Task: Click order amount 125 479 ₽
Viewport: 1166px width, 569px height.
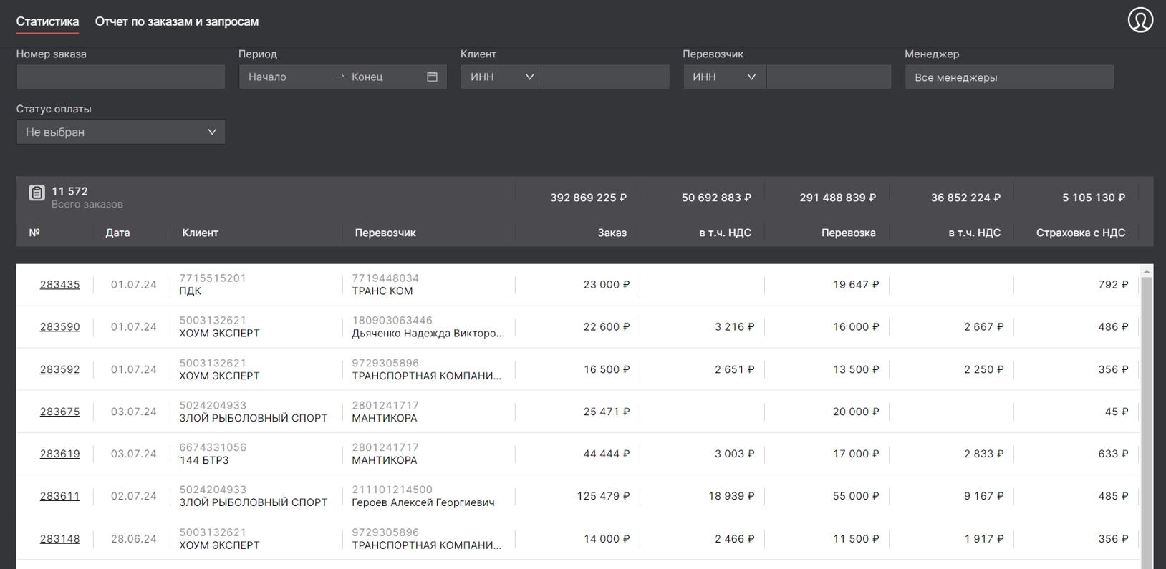Action: [603, 496]
